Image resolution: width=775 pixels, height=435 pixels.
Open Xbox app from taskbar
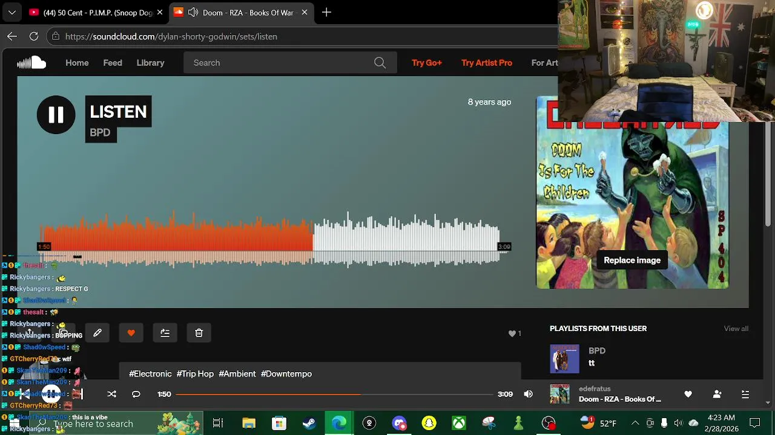click(x=459, y=423)
